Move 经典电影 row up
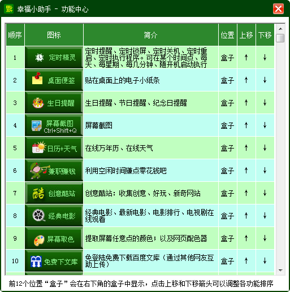The width and height of the screenshot is (290, 292). point(246,216)
